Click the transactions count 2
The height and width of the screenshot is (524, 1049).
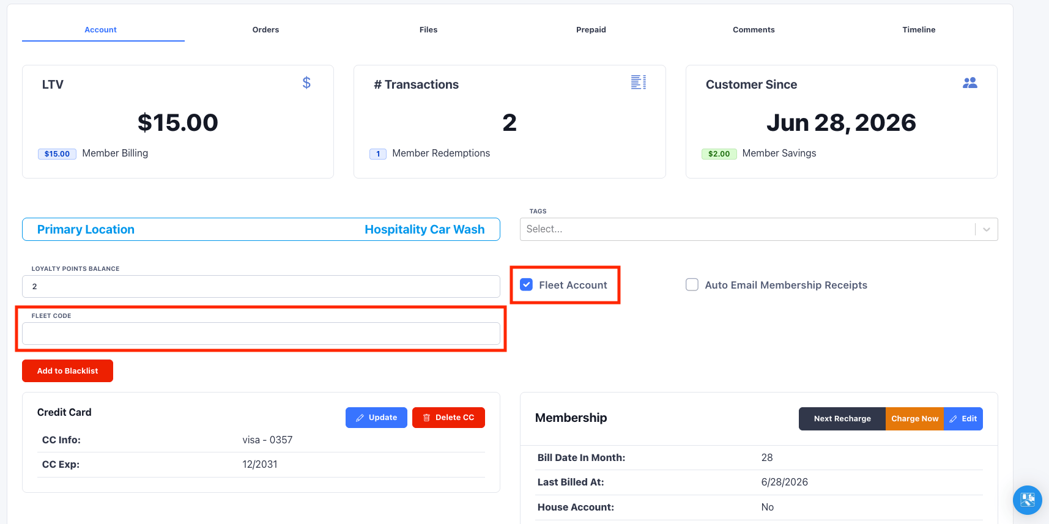[510, 123]
